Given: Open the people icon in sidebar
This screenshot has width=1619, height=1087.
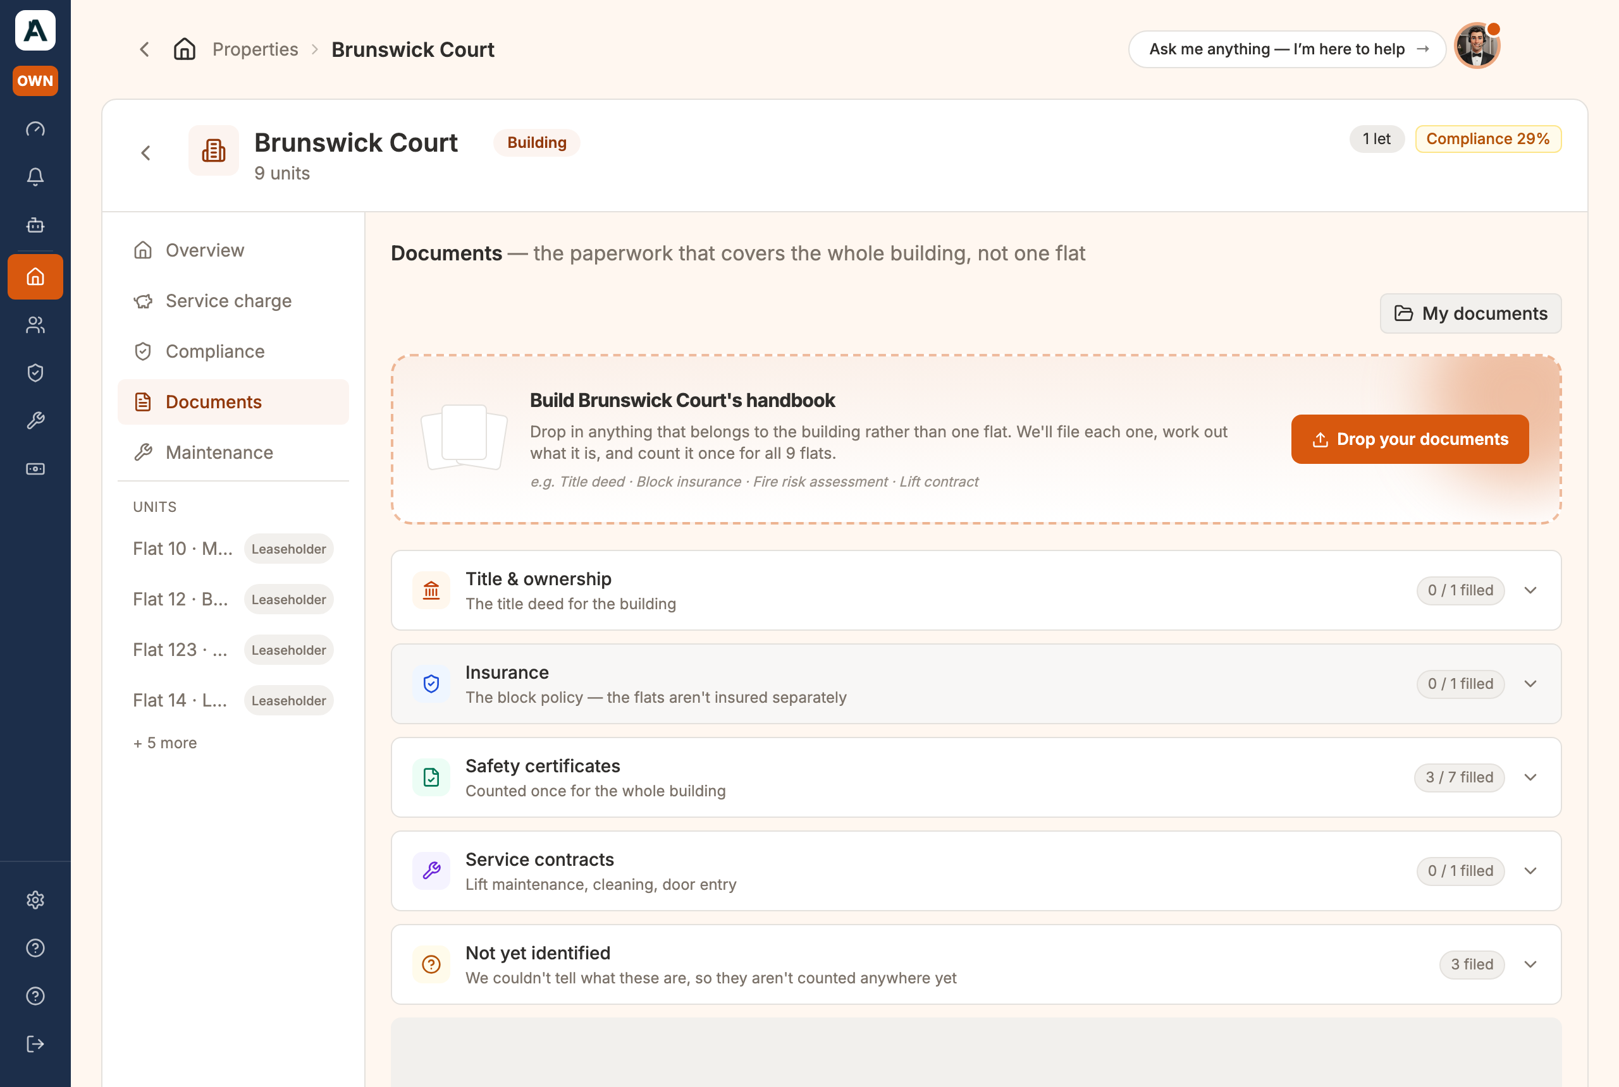Looking at the screenshot, I should (35, 325).
